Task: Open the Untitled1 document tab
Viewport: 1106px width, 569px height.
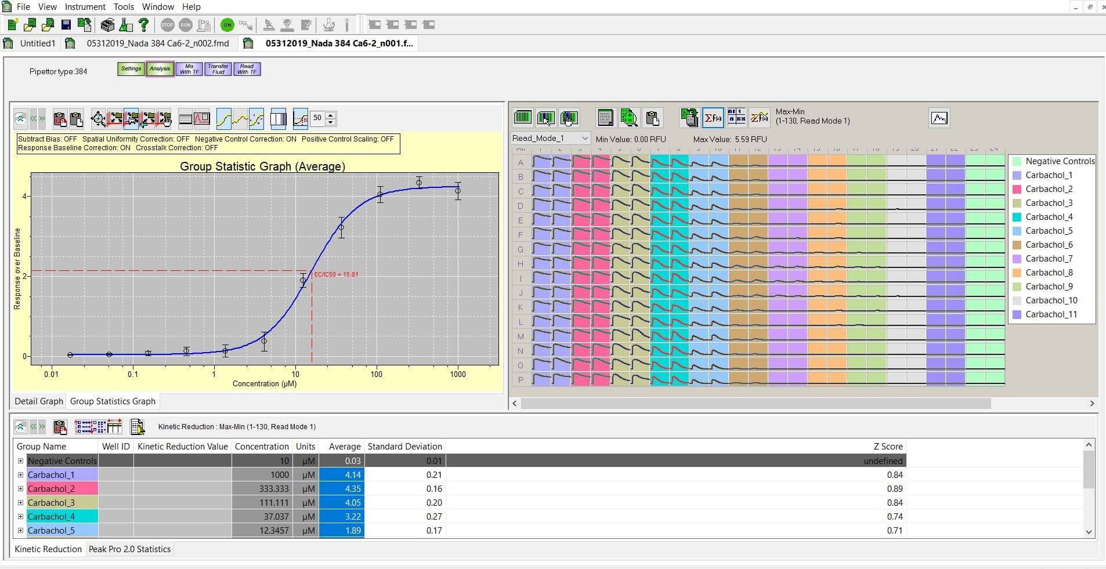Action: pyautogui.click(x=37, y=43)
